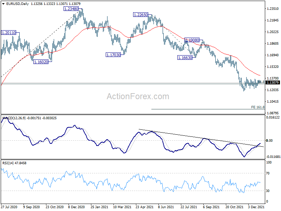Click the current price tag 1.13079
Viewport: 281px width, 211px height.
click(x=273, y=83)
